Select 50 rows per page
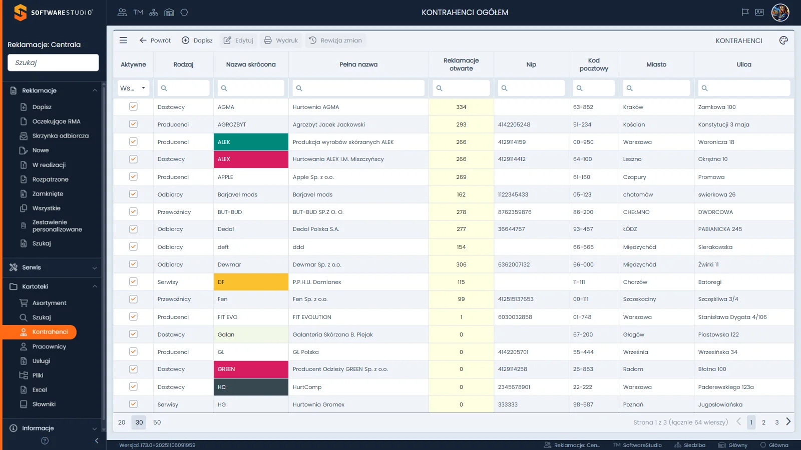Viewport: 801px width, 450px height. tap(157, 422)
